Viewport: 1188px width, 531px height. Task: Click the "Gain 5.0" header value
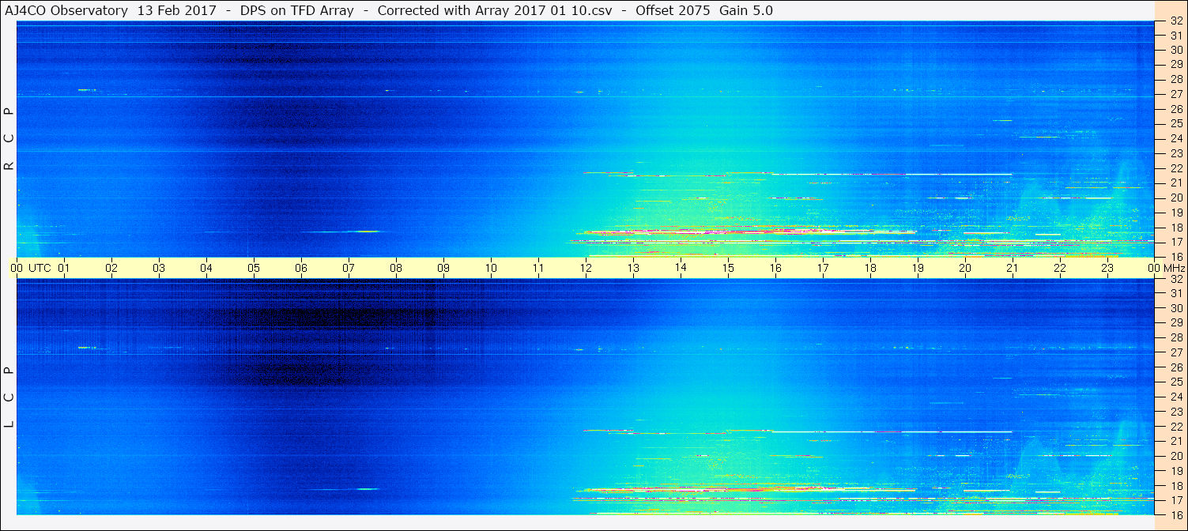[x=746, y=11]
